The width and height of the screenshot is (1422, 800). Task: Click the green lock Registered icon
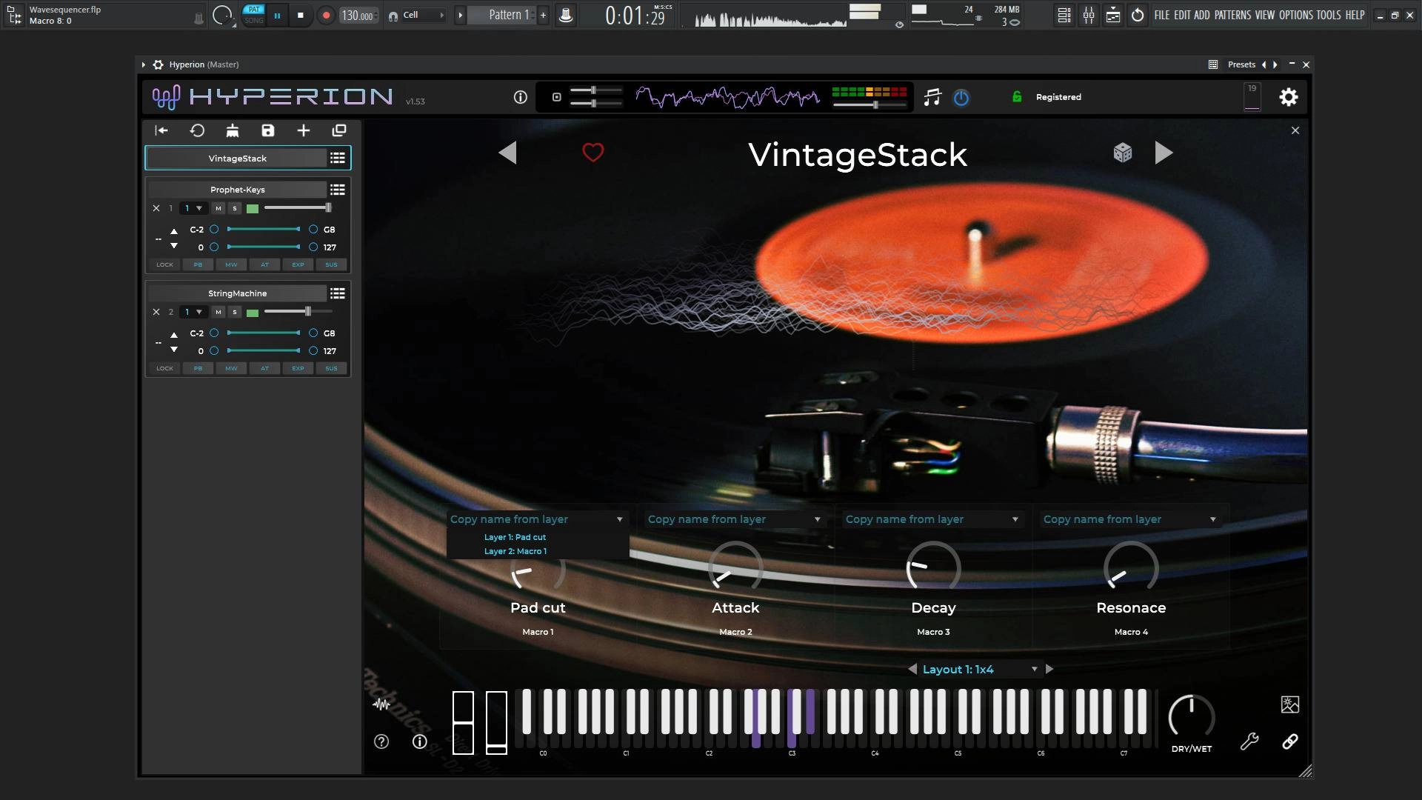pos(1017,97)
